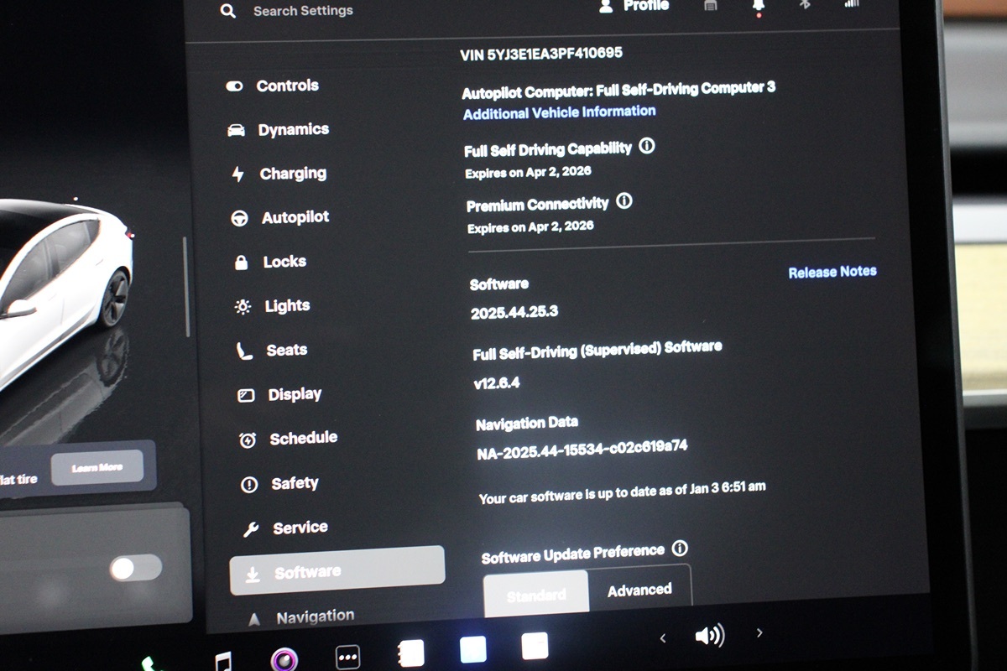The height and width of the screenshot is (671, 1007).
Task: Show info for Premium Connectivity
Action: click(624, 201)
